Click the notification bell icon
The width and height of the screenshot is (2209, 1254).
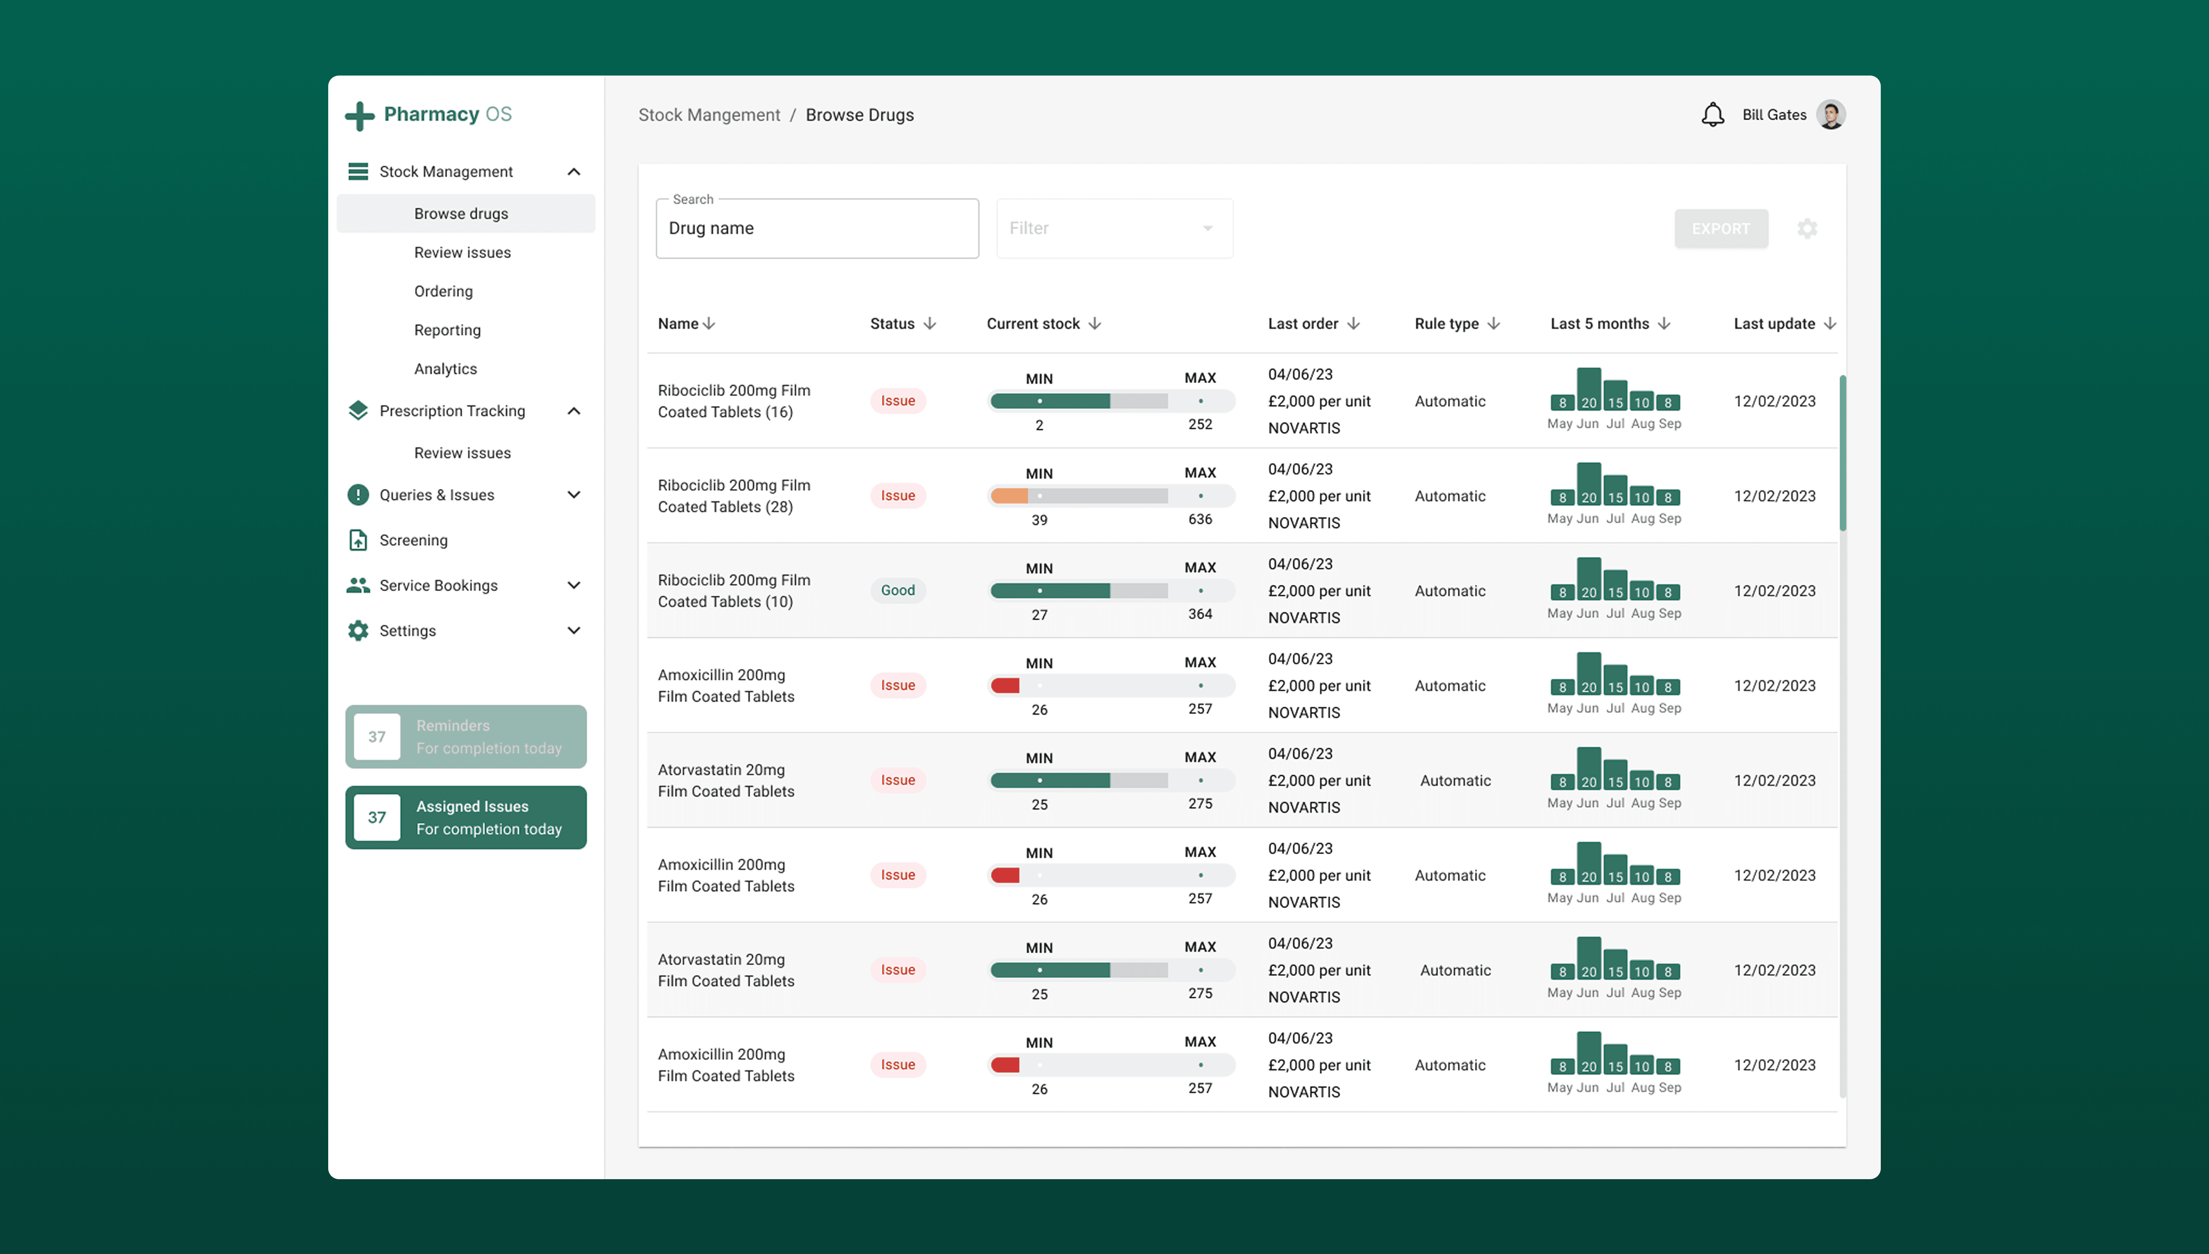tap(1712, 114)
